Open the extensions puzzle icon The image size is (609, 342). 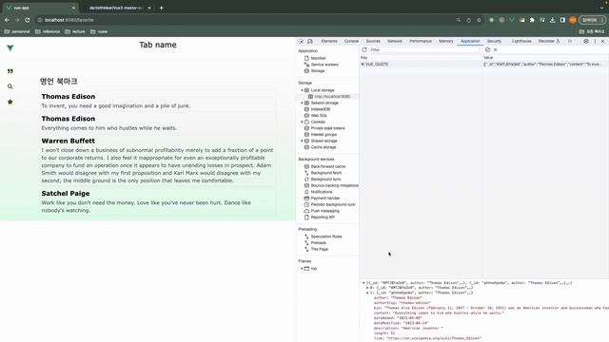tap(532, 20)
